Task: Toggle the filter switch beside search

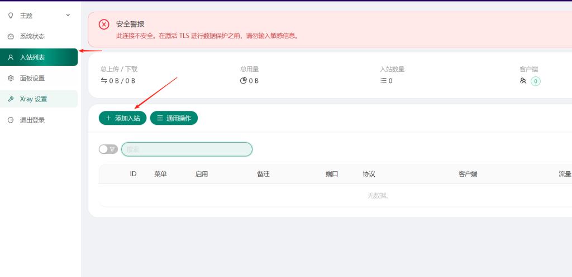Action: pyautogui.click(x=108, y=149)
